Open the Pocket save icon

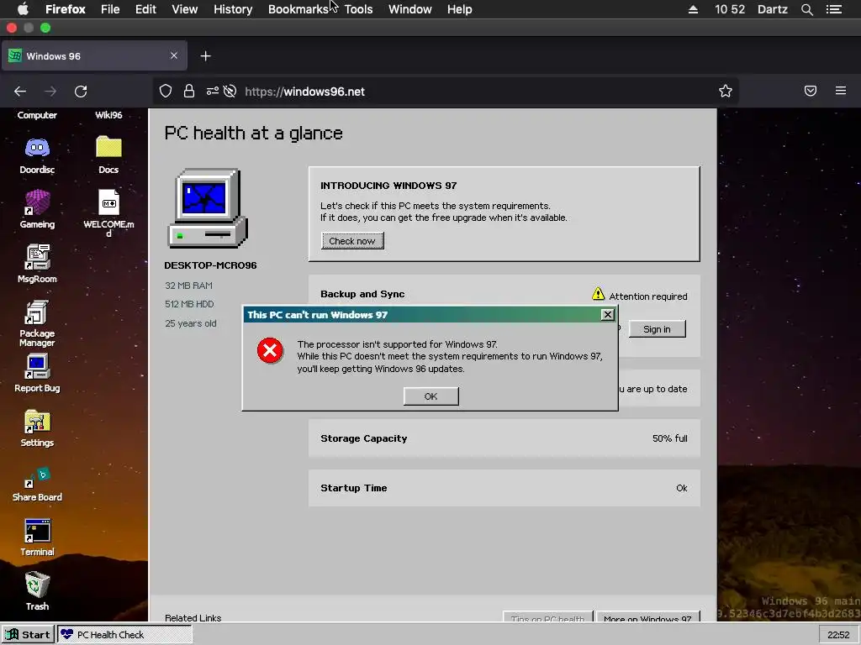[x=811, y=91]
